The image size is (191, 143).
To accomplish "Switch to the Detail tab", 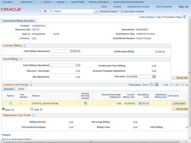I will [21, 89].
